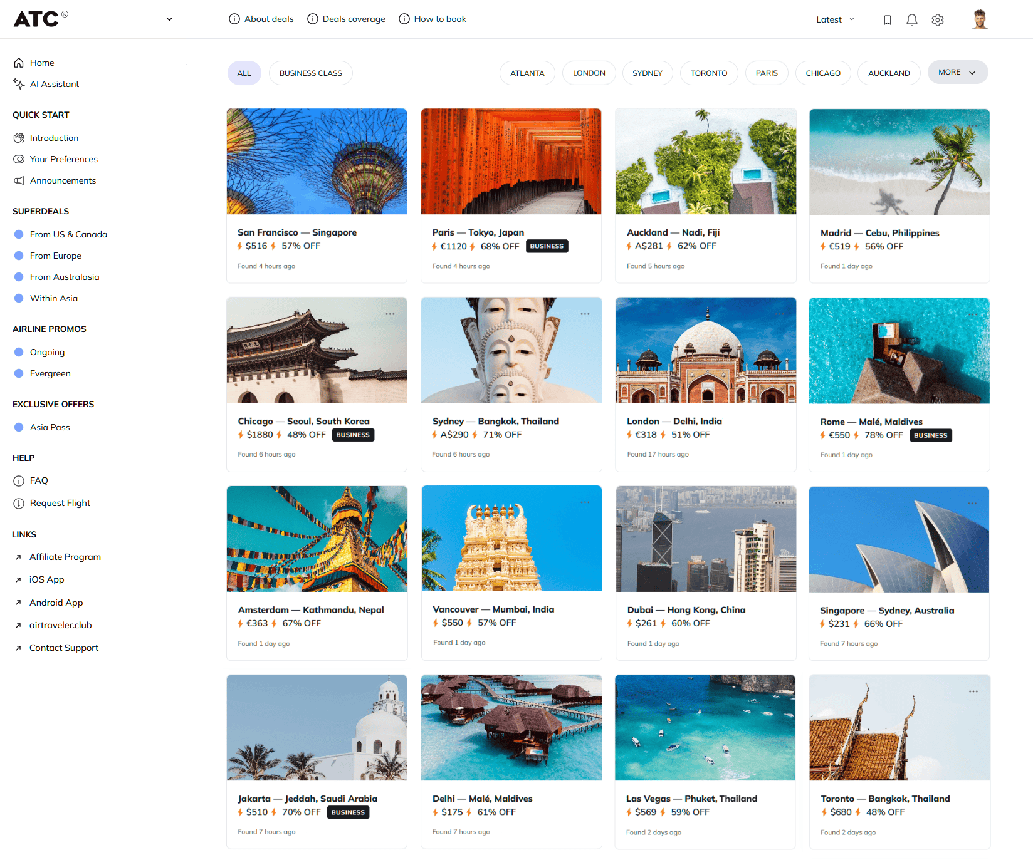
Task: Open From US & Canada superdeals
Action: [68, 234]
